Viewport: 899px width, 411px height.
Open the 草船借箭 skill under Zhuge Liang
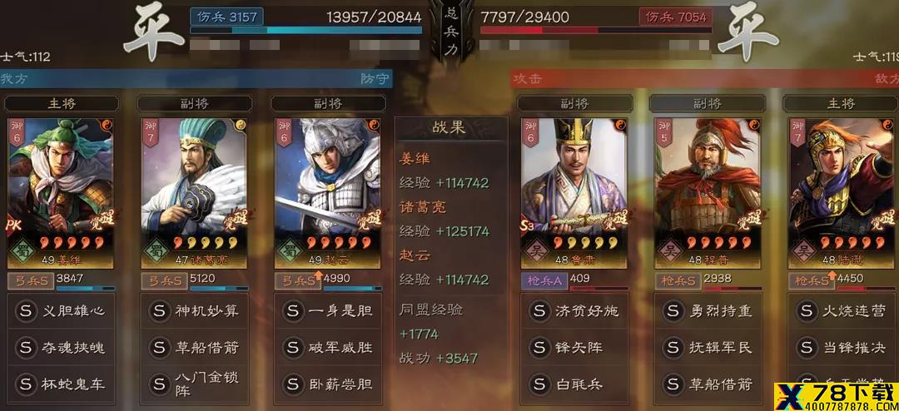click(x=194, y=348)
